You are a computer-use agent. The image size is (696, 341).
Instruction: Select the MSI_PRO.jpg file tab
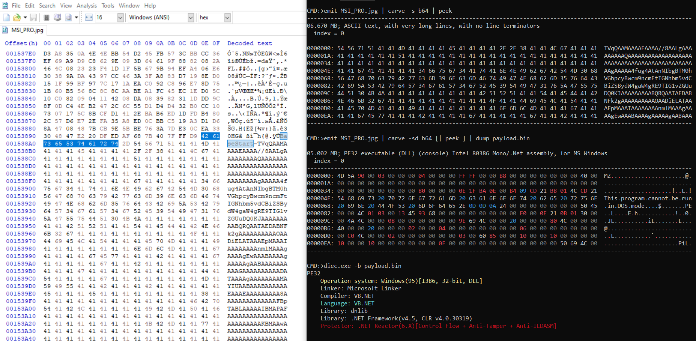pyautogui.click(x=23, y=30)
